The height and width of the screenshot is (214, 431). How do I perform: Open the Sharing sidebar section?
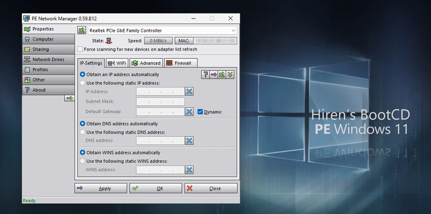coord(48,49)
